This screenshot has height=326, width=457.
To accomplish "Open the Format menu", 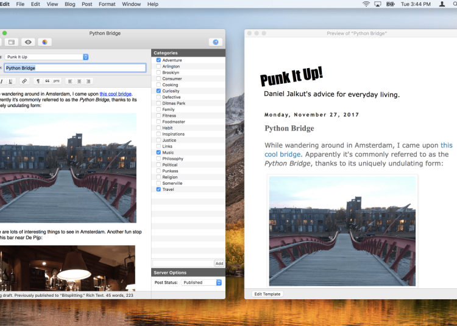I will [107, 4].
